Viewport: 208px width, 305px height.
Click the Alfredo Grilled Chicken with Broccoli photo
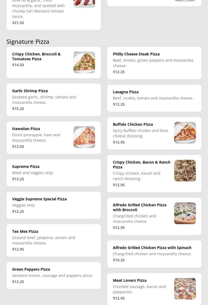185,213
